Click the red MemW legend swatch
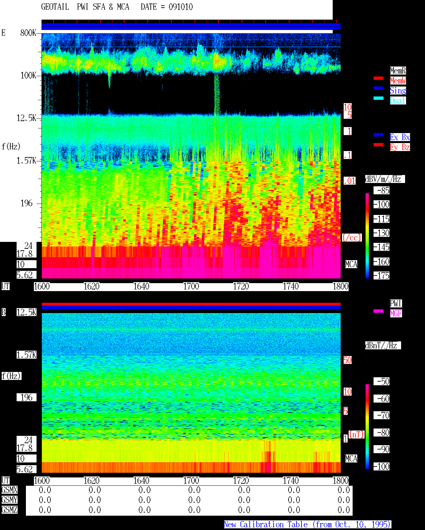425x530 pixels. click(379, 78)
